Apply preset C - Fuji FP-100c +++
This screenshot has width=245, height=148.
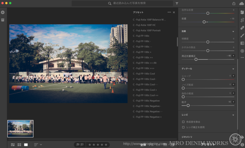pos(144,68)
